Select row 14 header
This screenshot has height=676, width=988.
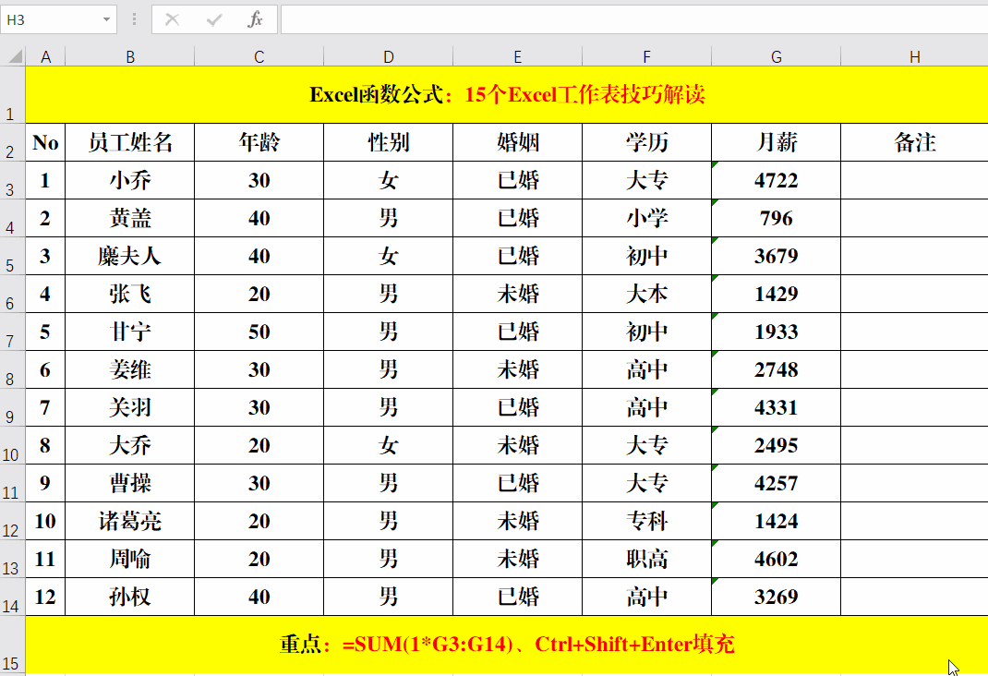pyautogui.click(x=13, y=597)
